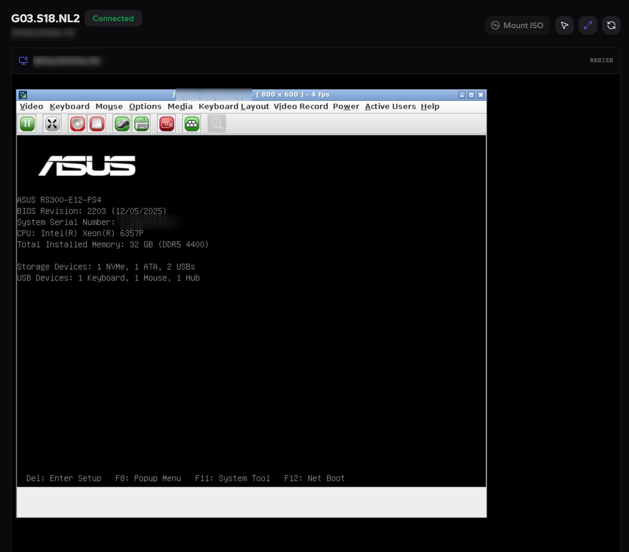Viewport: 629px width, 552px height.
Task: Open the Video menu
Action: [31, 106]
